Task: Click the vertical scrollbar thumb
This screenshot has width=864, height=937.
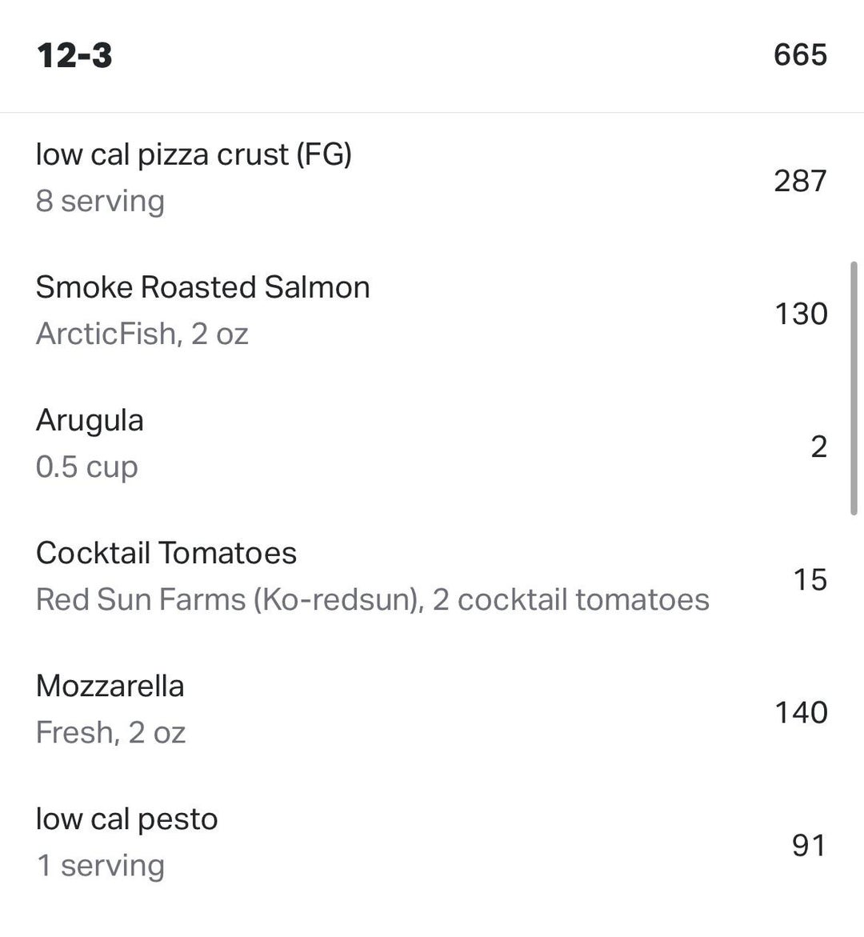Action: [x=854, y=388]
